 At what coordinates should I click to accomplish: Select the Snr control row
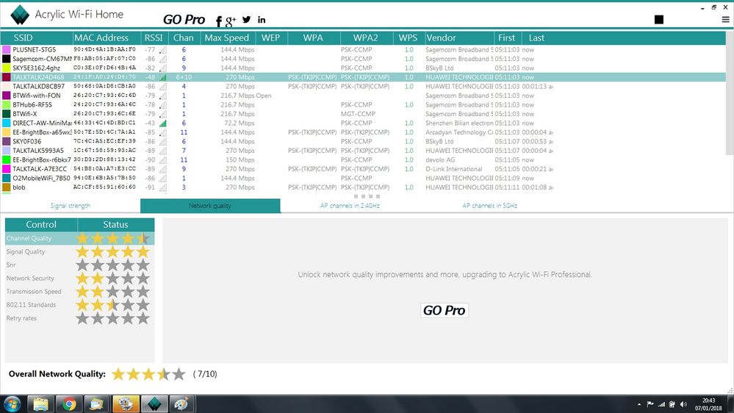pos(79,265)
